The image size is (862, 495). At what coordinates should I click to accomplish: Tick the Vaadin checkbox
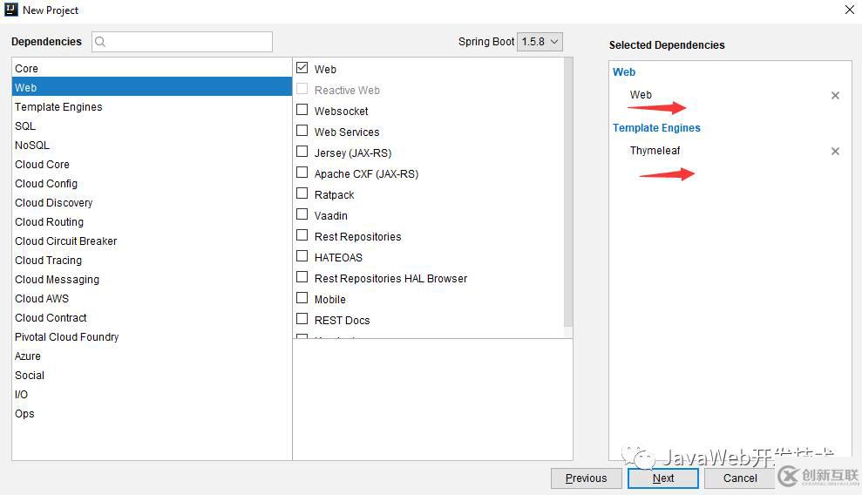click(x=302, y=214)
